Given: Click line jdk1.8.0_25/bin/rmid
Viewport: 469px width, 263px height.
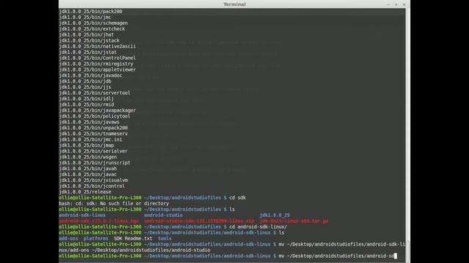Looking at the screenshot, I should tap(86, 104).
